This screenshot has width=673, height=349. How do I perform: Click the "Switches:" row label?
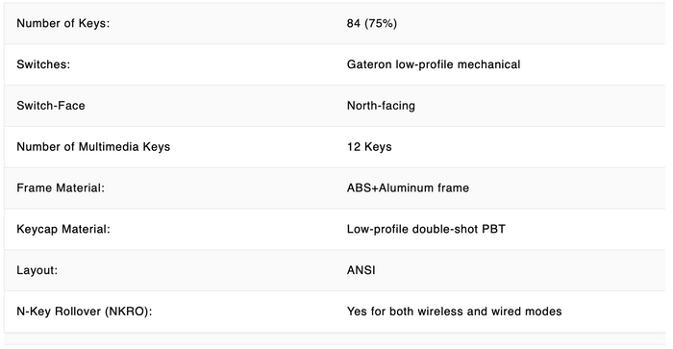43,64
